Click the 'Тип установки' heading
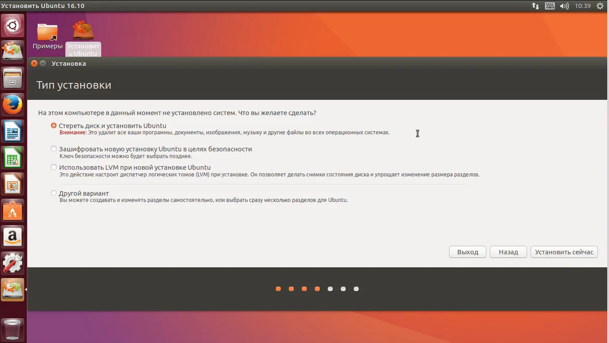Image resolution: width=609 pixels, height=343 pixels. pyautogui.click(x=74, y=85)
